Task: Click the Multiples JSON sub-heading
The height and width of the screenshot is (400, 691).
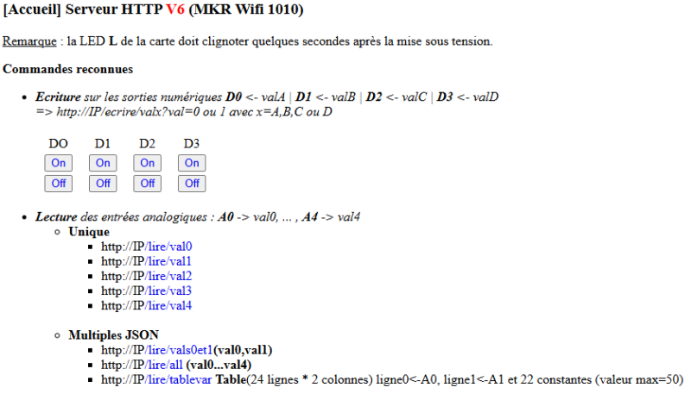Action: click(x=114, y=335)
